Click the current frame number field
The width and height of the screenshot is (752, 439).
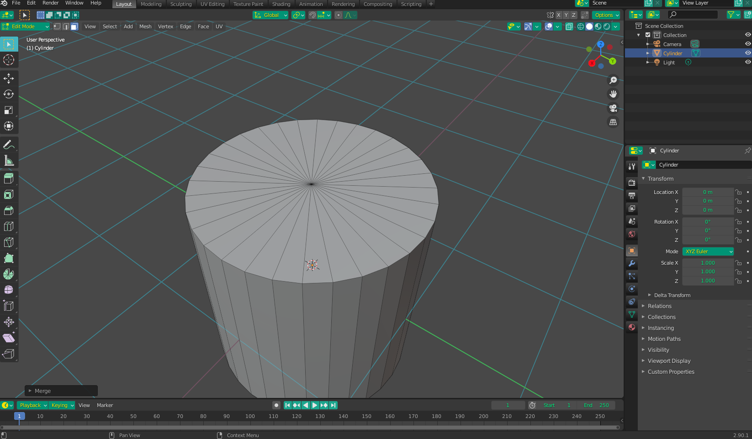[x=508, y=405]
